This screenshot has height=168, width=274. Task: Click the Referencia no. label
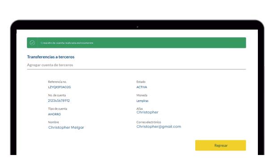tap(57, 82)
